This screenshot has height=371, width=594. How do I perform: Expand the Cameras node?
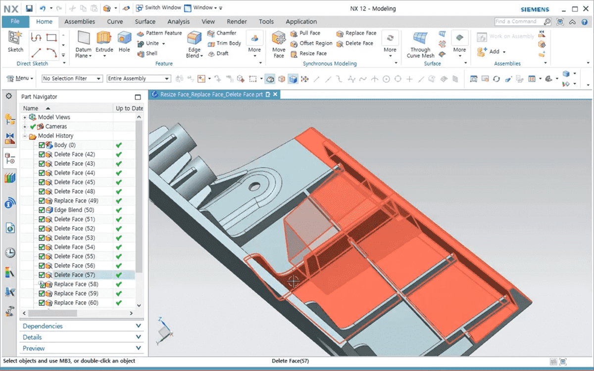[x=25, y=127]
